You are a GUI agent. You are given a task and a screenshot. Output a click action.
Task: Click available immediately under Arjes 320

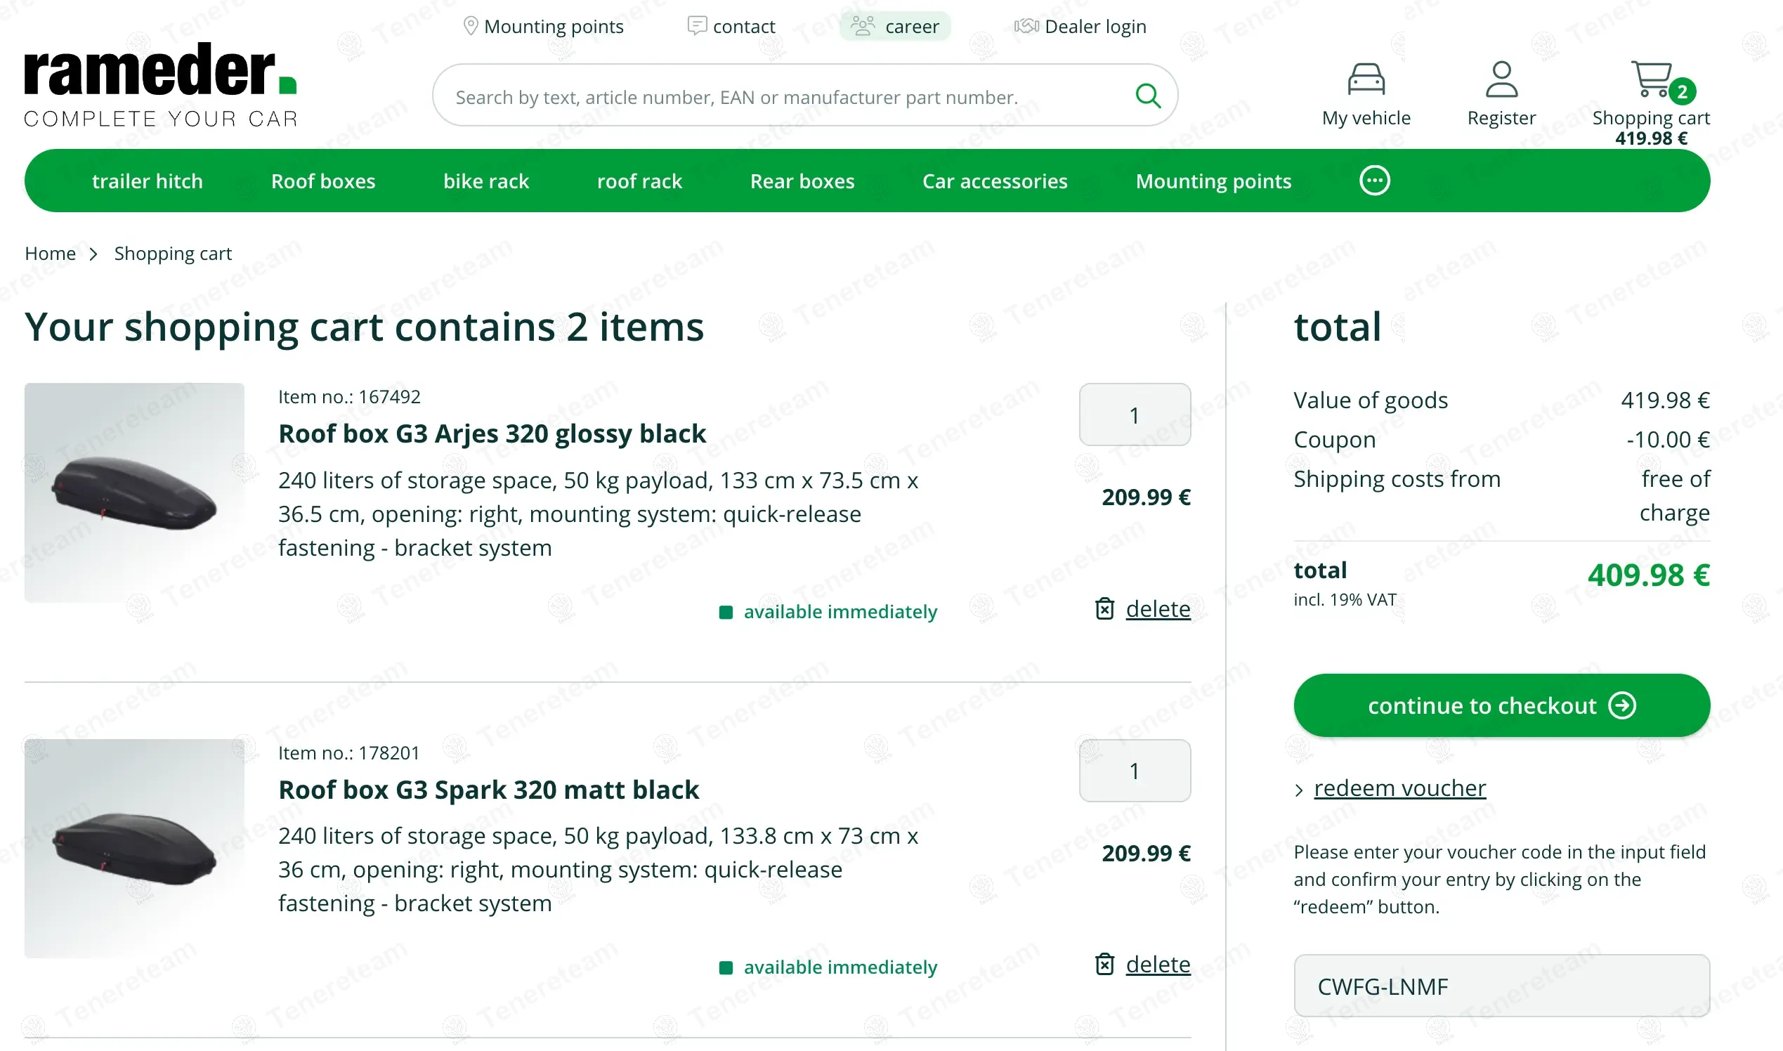tap(840, 611)
